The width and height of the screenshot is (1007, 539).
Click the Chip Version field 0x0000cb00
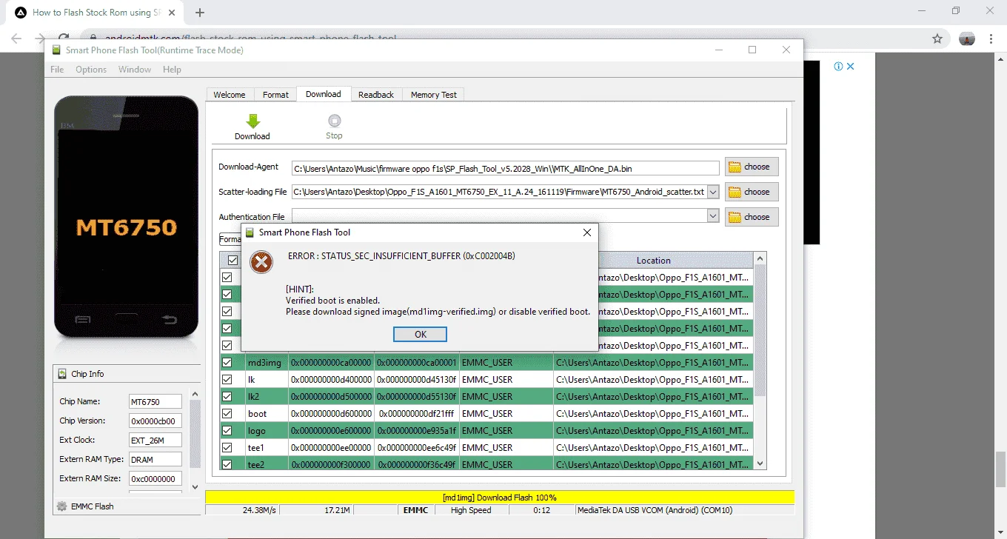click(x=155, y=421)
